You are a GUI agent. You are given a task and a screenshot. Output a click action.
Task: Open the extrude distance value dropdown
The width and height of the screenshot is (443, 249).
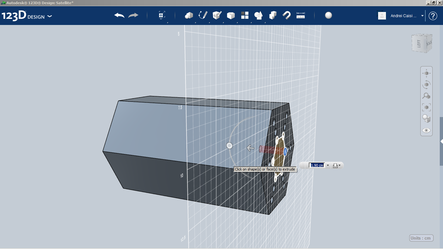[328, 165]
